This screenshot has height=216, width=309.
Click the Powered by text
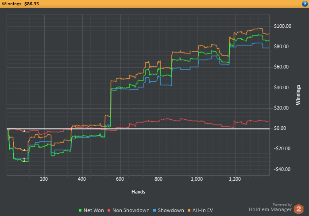(x=282, y=205)
